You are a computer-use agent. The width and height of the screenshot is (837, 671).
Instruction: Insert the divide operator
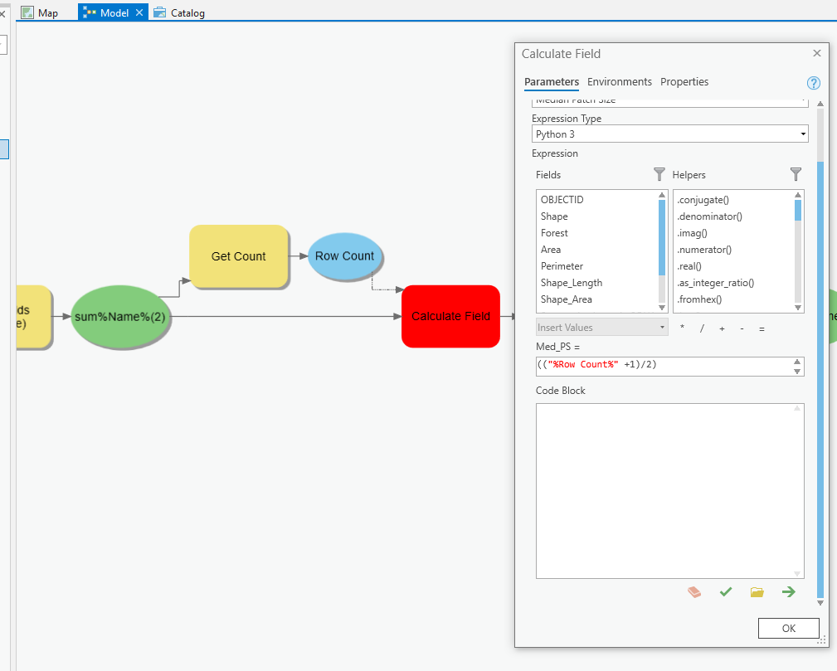coord(702,328)
